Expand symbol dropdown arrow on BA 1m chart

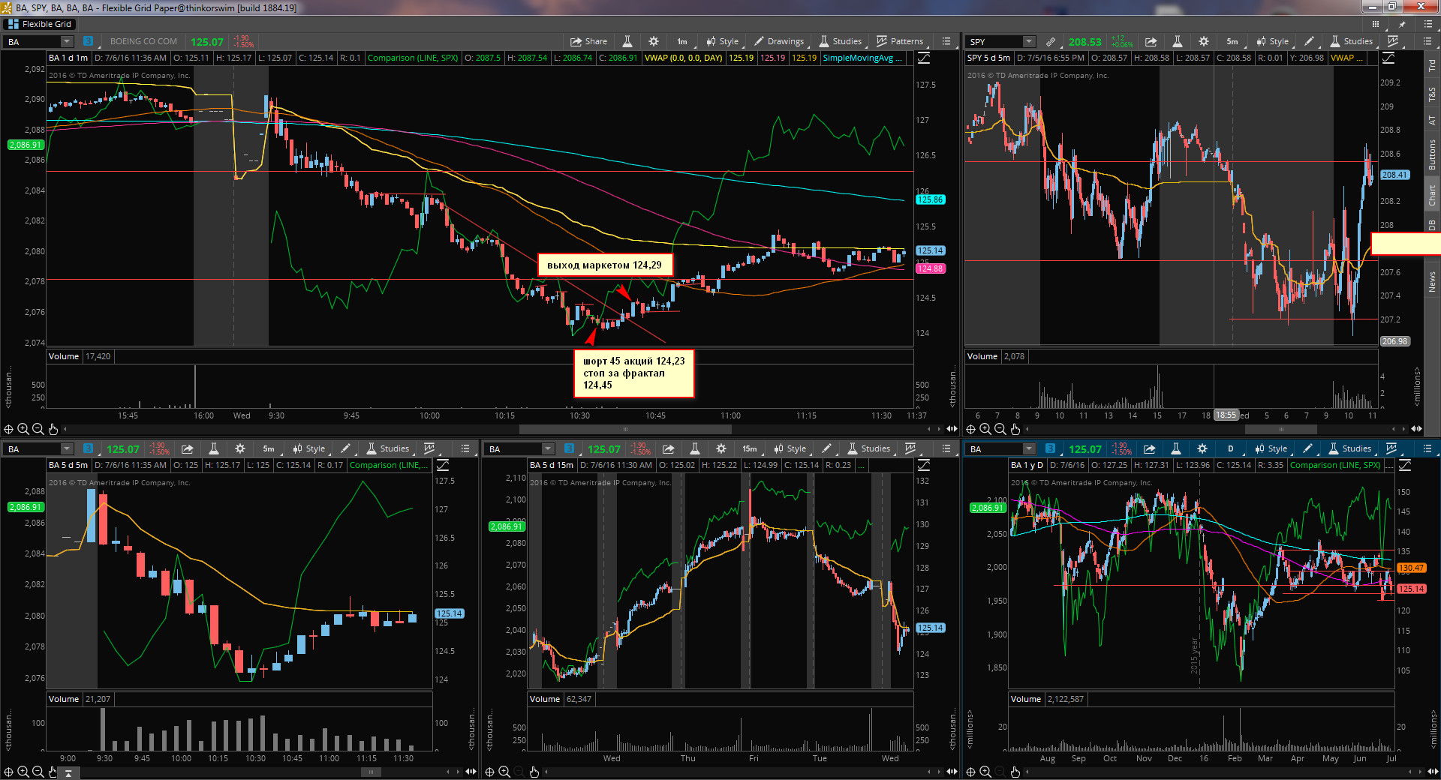tap(67, 41)
